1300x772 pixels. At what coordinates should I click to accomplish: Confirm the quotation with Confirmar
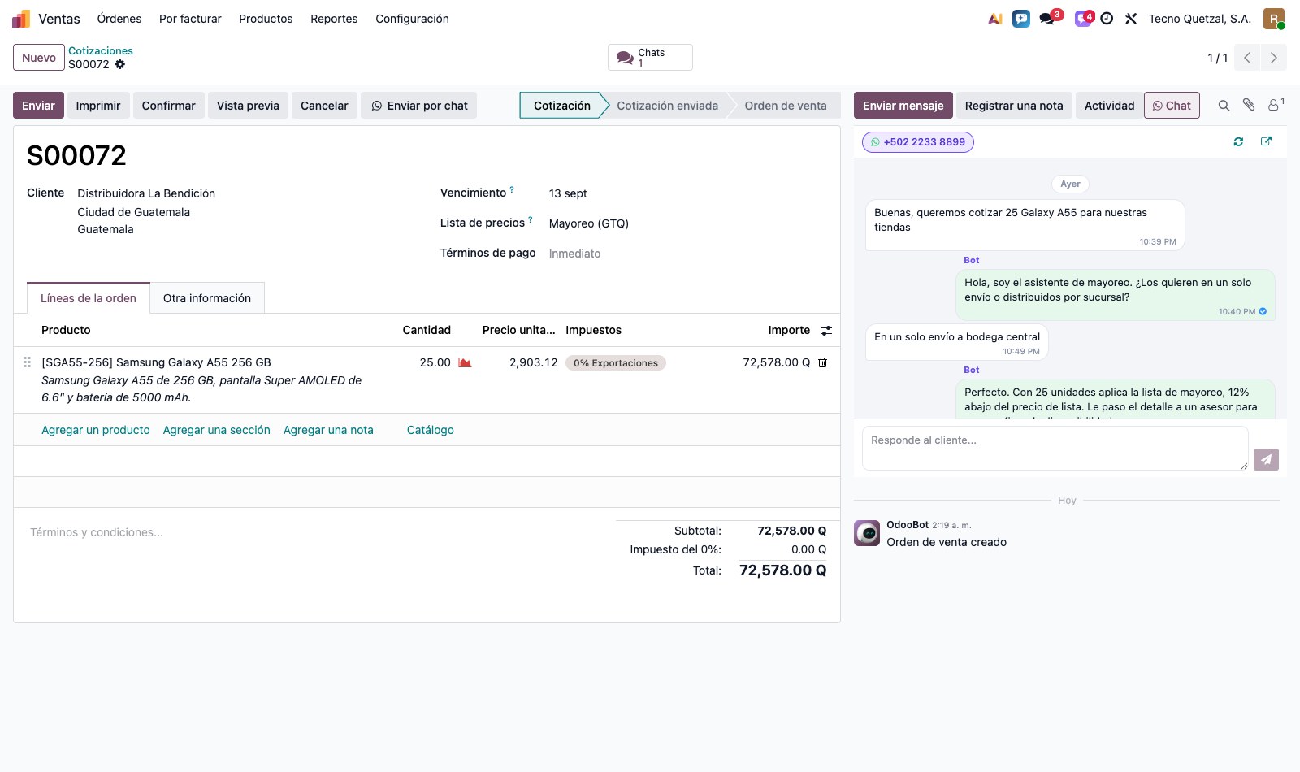point(169,106)
